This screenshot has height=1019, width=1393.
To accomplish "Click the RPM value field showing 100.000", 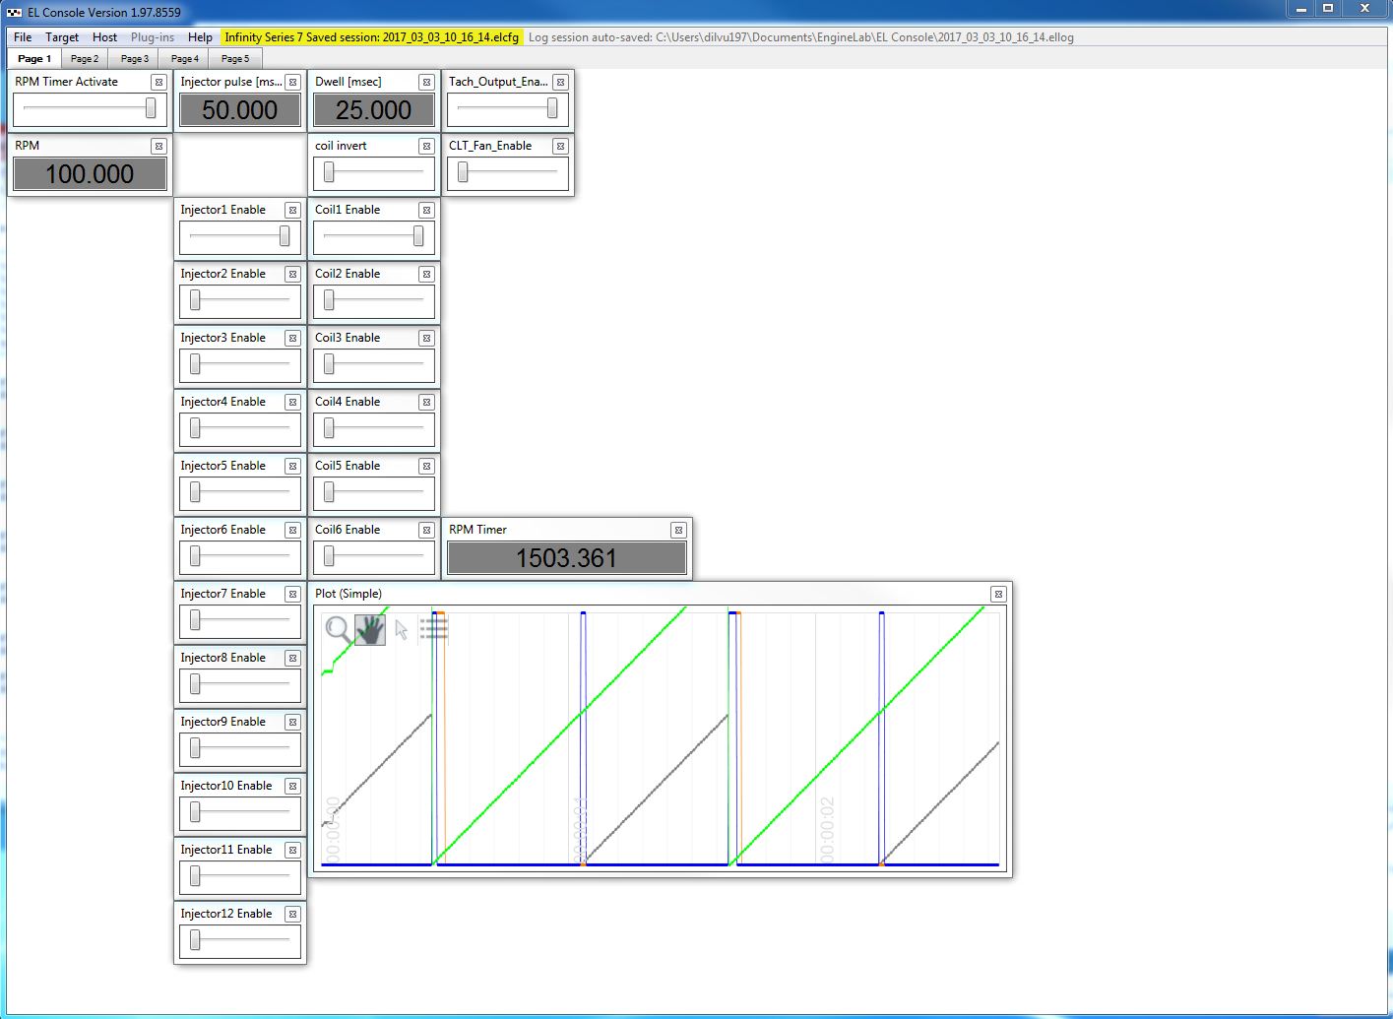I will (90, 174).
